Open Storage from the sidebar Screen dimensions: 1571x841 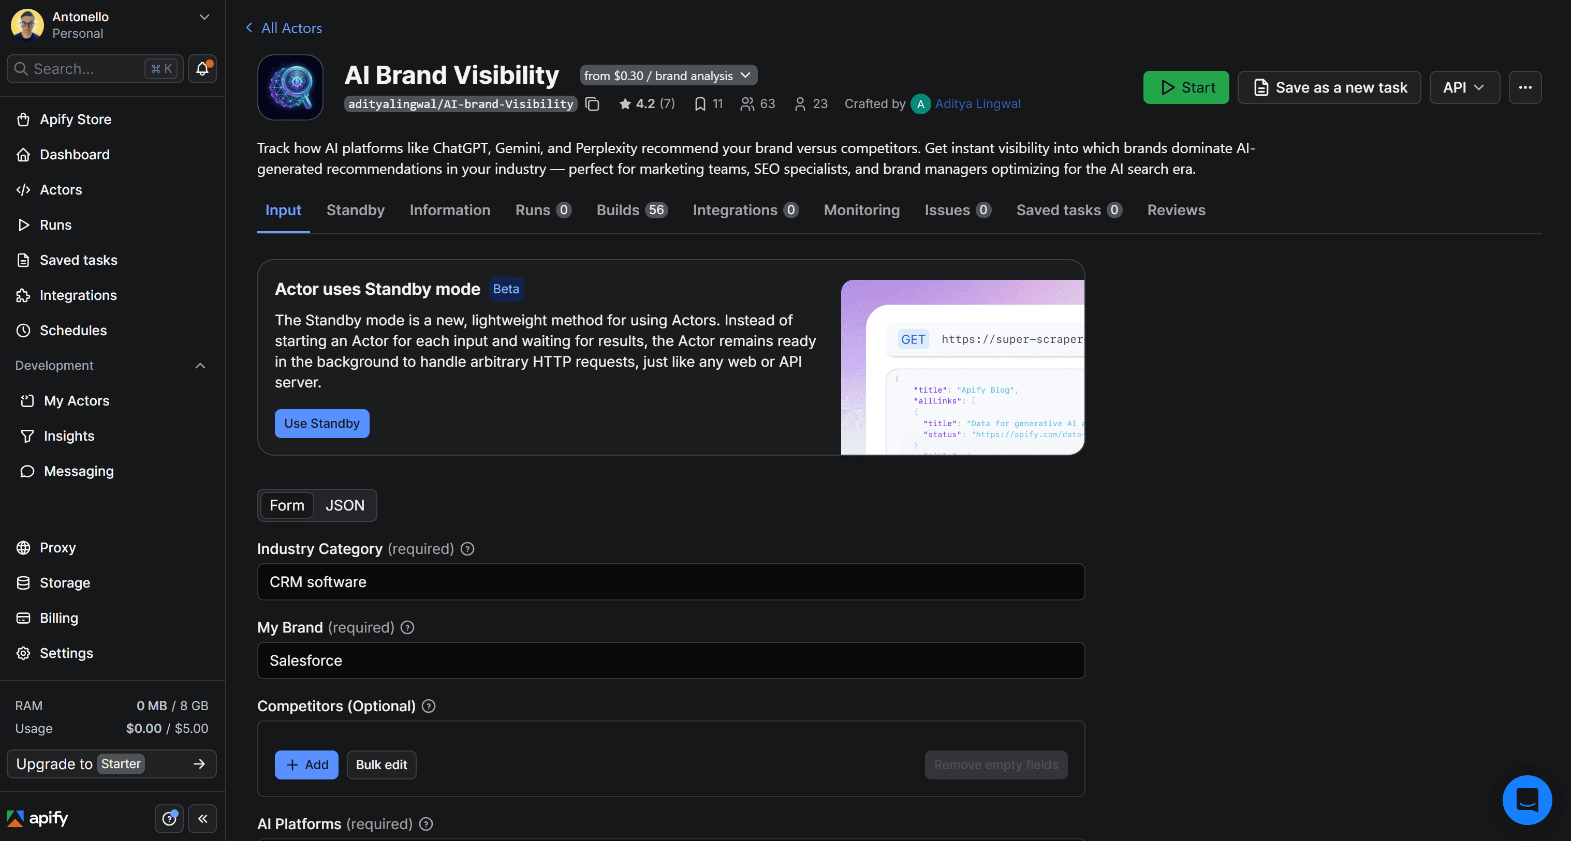[x=64, y=582]
